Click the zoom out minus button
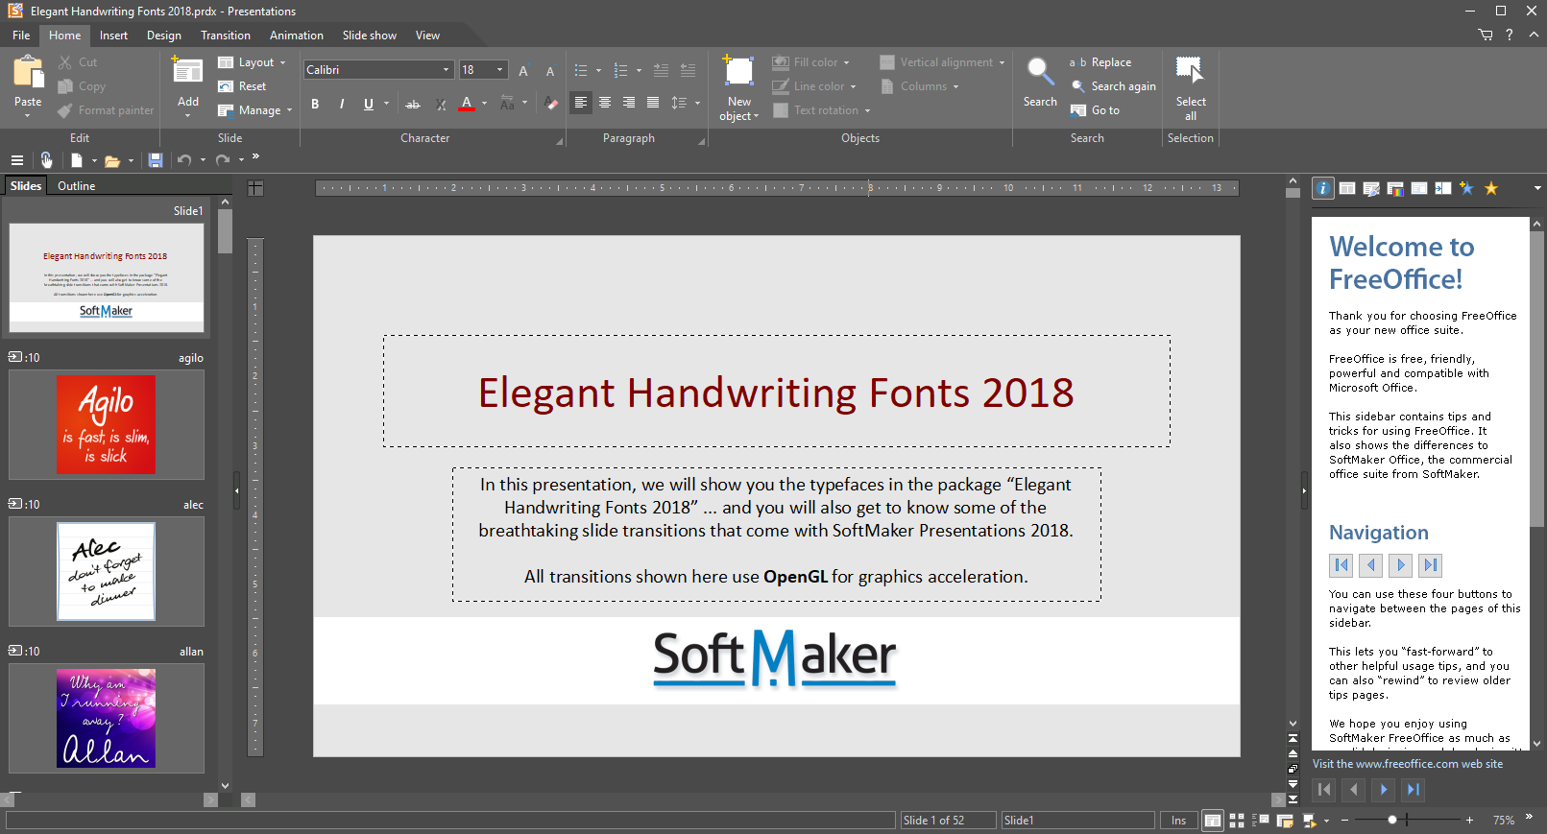The height and width of the screenshot is (834, 1547). click(1345, 821)
